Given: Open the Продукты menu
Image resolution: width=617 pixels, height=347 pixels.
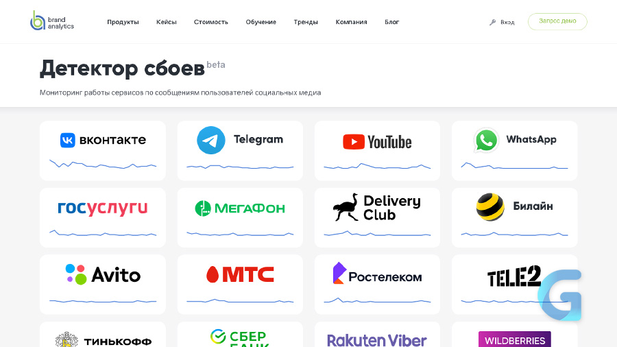Looking at the screenshot, I should [x=123, y=22].
